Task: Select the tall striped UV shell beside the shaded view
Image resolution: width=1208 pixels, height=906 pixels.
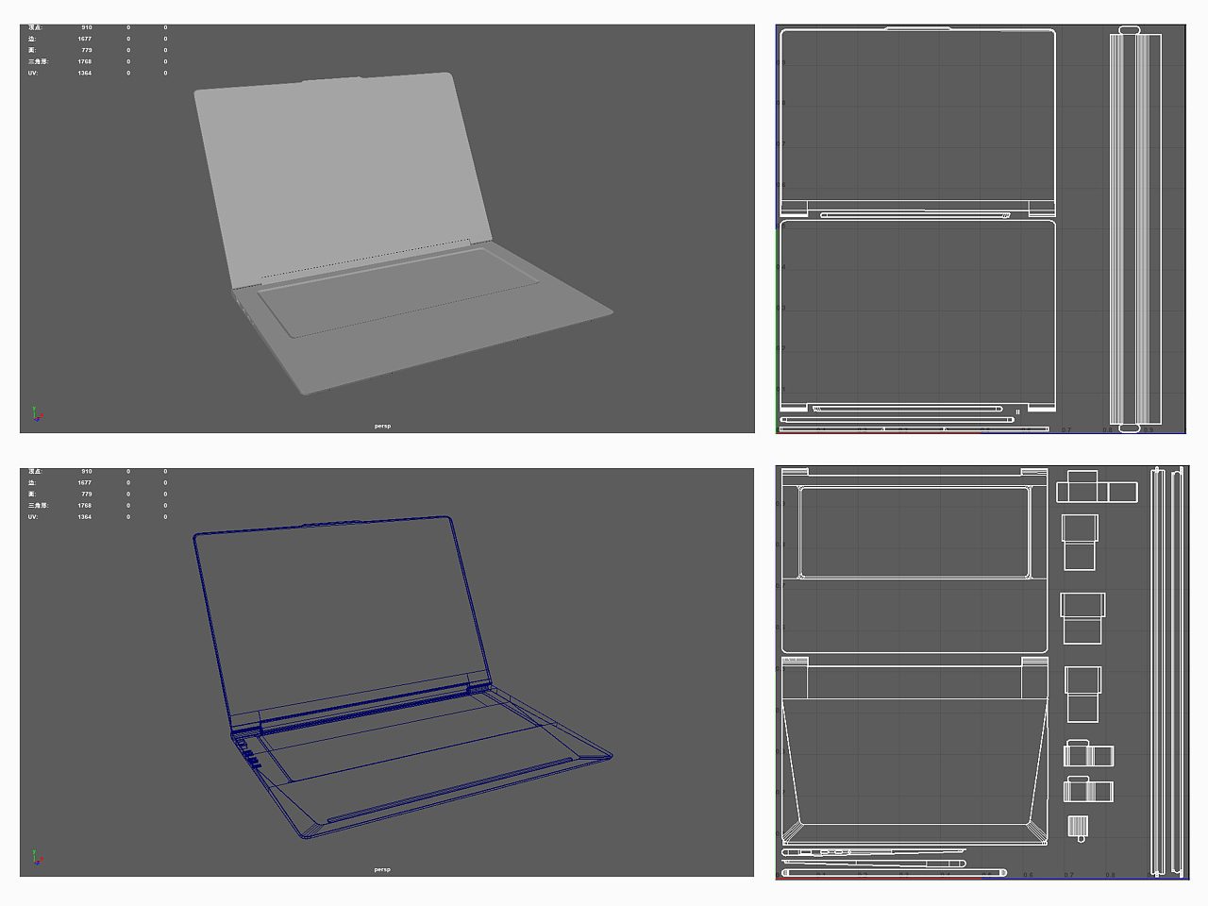Action: tap(1135, 229)
